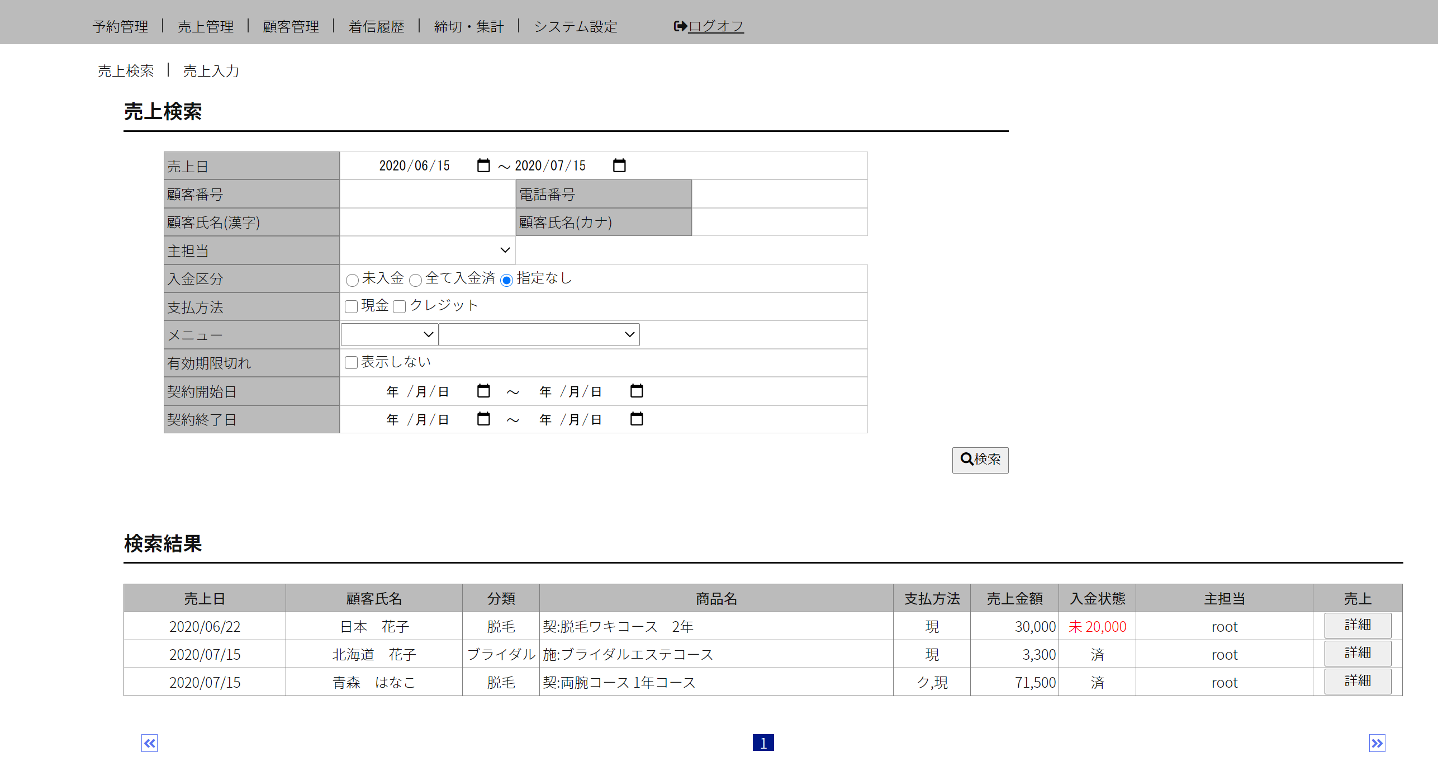The width and height of the screenshot is (1438, 771).
Task: Open the first メニュー category dropdown
Action: [x=390, y=334]
